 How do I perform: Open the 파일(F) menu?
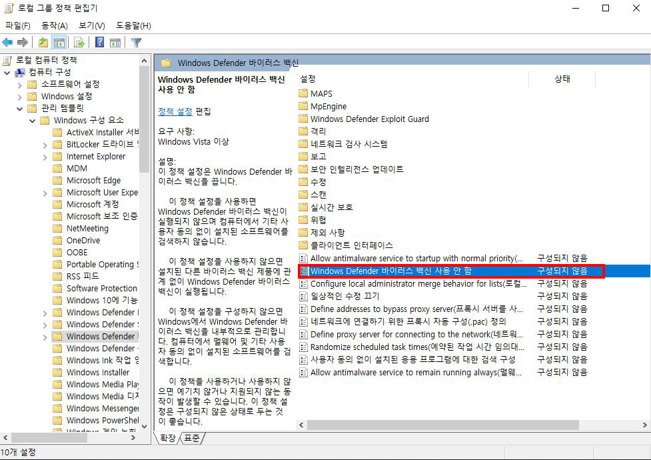[18, 26]
